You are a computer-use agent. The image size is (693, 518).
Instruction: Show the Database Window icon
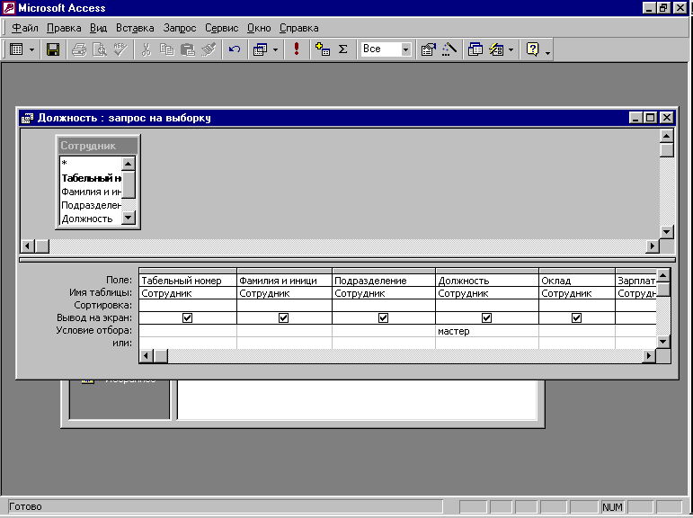coord(475,49)
